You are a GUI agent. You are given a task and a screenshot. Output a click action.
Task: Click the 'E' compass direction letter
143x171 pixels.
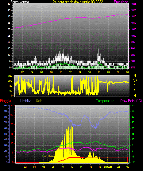coord(134,91)
